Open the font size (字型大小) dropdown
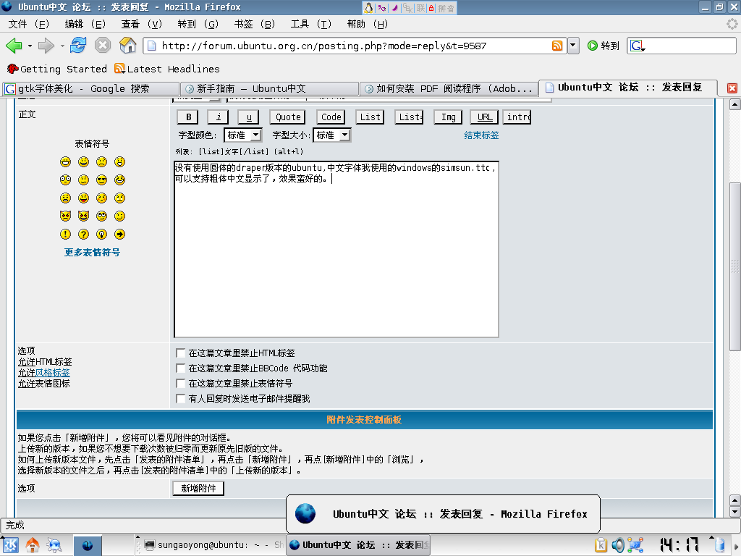 click(331, 135)
